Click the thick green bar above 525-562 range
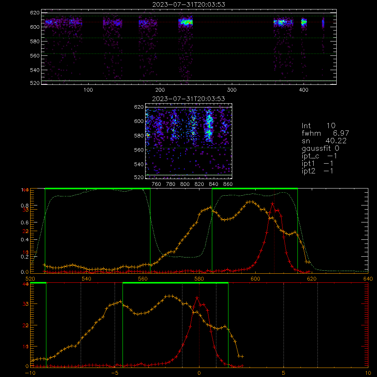The height and width of the screenshot is (377, 377). tap(98, 188)
